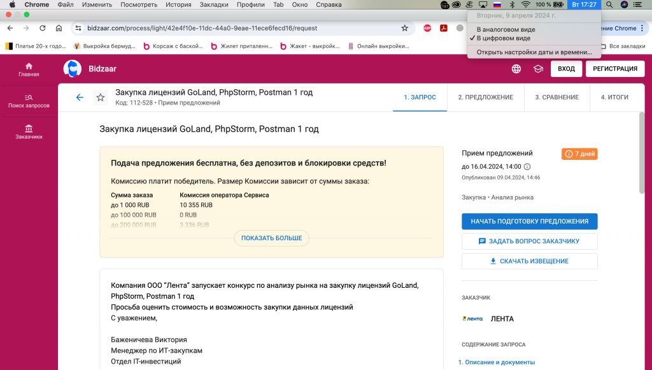
Task: Click СКАЧАТЬ ИЗВЕЩЕНИЕ button
Action: [x=529, y=261]
